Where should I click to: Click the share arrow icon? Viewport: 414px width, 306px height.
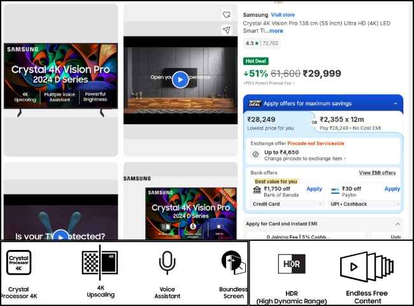coord(226,30)
